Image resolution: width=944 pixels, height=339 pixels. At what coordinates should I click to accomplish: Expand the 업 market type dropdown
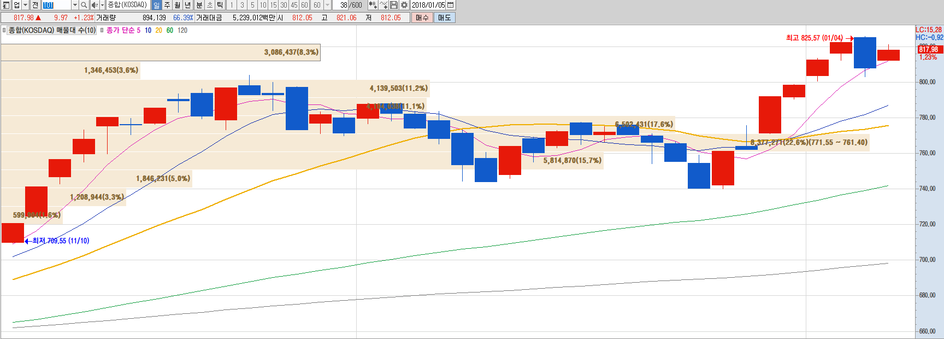pyautogui.click(x=25, y=5)
